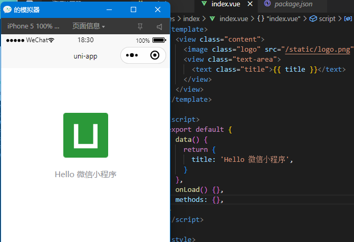Close the index.vue editor tab
Screen dimensions: 354x242
pos(250,4)
